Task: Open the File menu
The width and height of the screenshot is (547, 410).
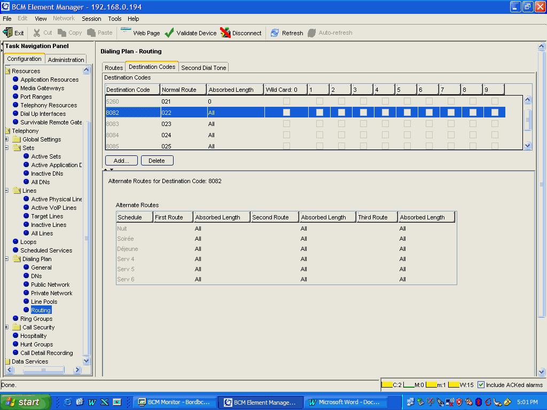Action: tap(7, 19)
